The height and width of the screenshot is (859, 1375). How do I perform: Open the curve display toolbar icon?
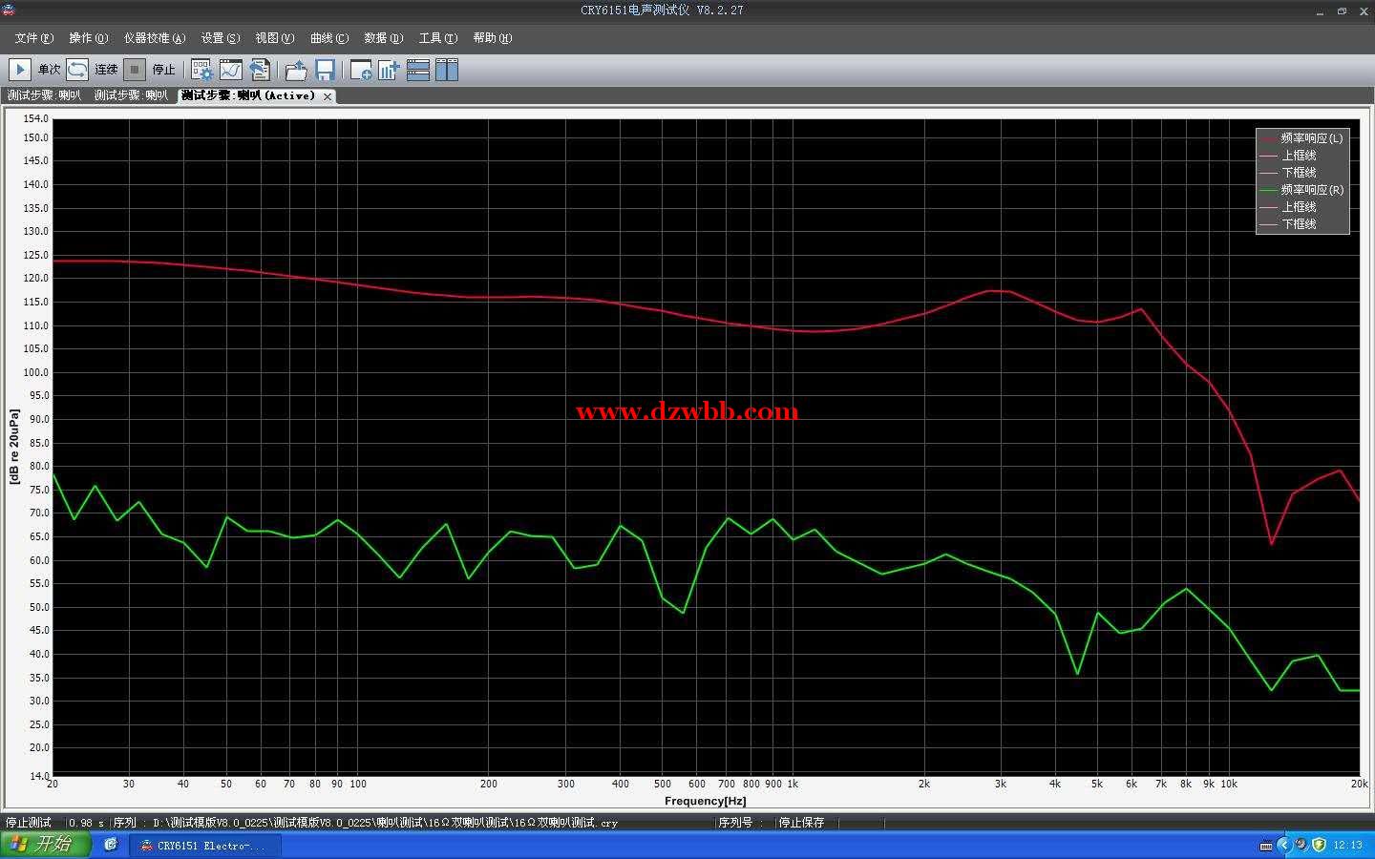(230, 70)
